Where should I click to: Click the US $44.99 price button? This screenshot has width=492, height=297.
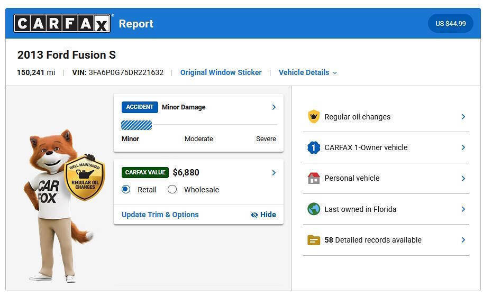(451, 23)
